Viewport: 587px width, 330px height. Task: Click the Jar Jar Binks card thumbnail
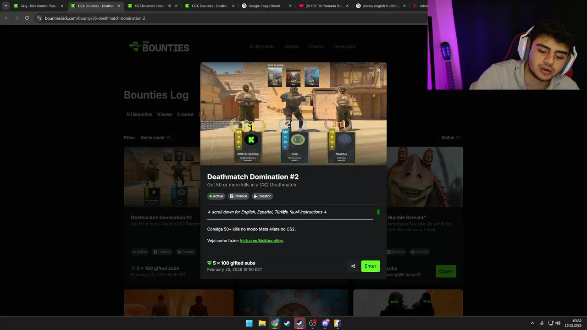pos(425,177)
